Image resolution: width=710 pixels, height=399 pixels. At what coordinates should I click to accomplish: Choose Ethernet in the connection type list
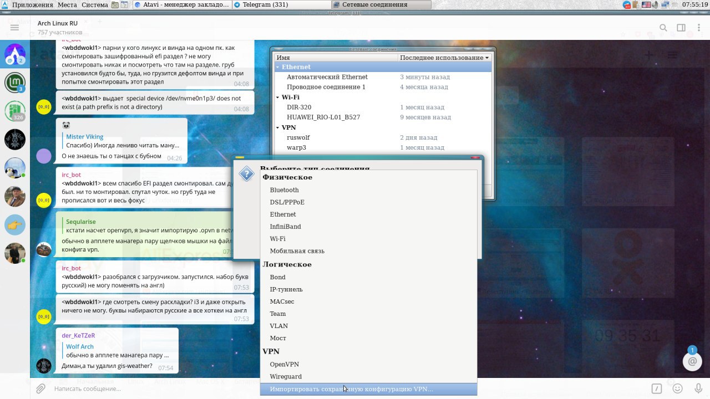(368, 214)
